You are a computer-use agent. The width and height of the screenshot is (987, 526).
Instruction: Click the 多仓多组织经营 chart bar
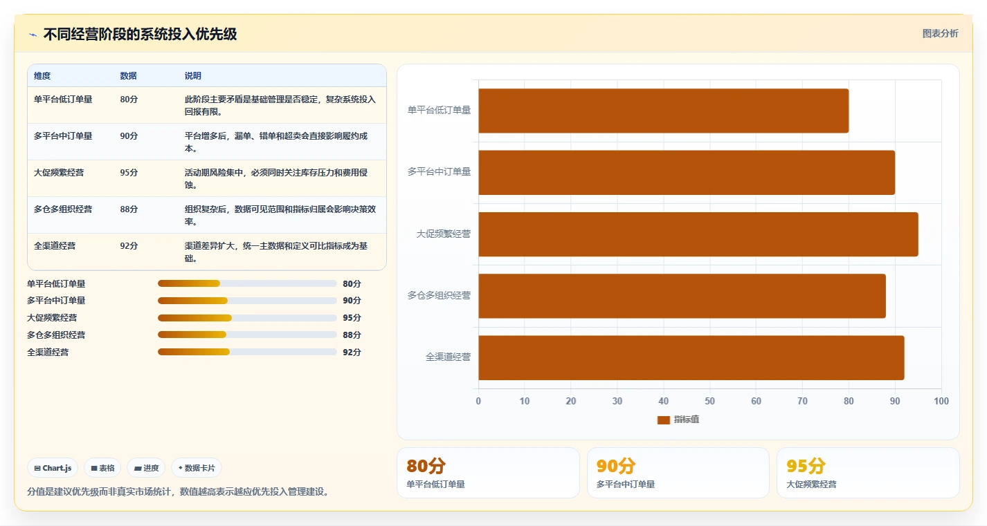pyautogui.click(x=682, y=296)
